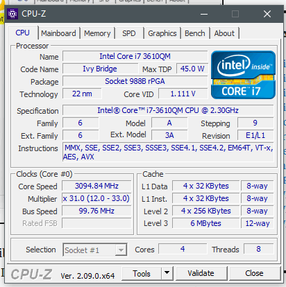The height and width of the screenshot is (287, 286).
Task: Close CPU-Z with the title bar X
Action: click(x=267, y=14)
